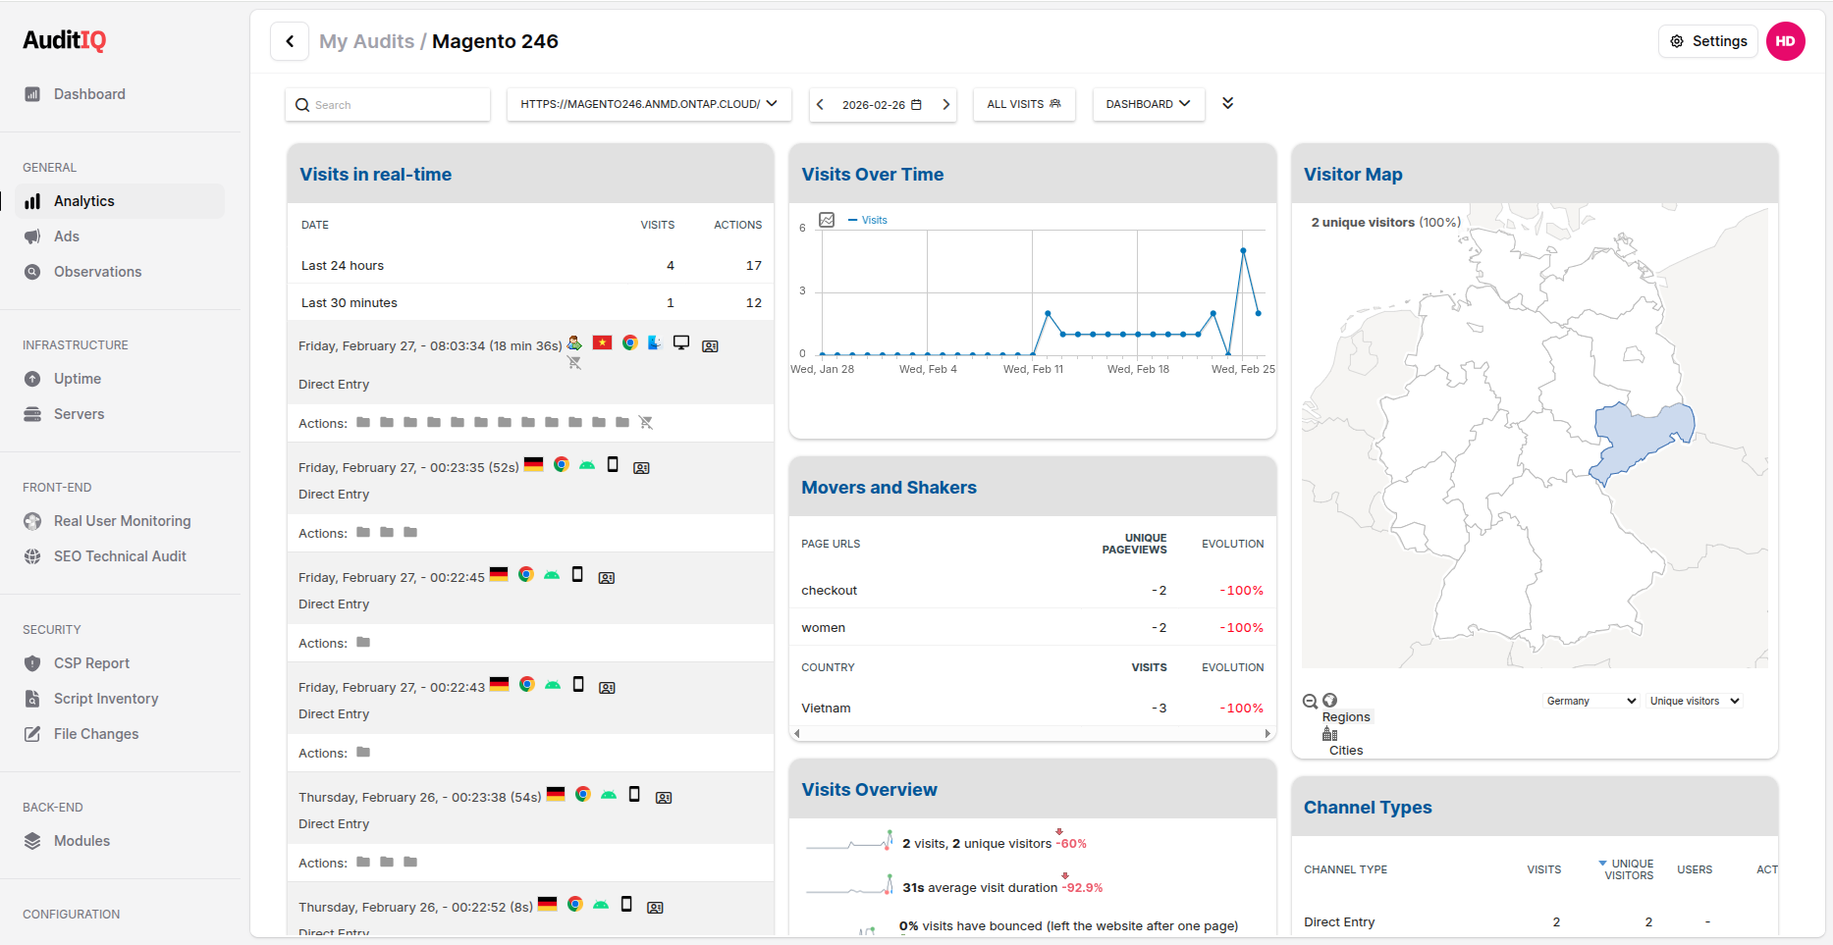The image size is (1833, 945).
Task: Click the first action folder of the 08:03:34 visit
Action: coord(363,422)
